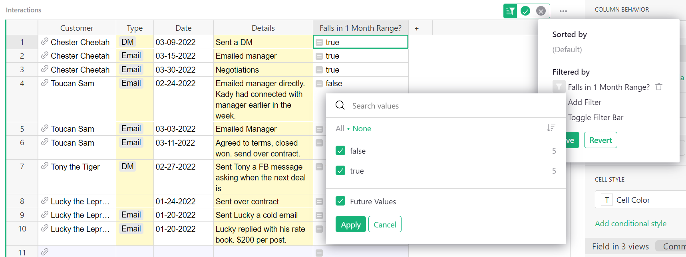Open Falls in 1 Month Range? filter entry

608,87
